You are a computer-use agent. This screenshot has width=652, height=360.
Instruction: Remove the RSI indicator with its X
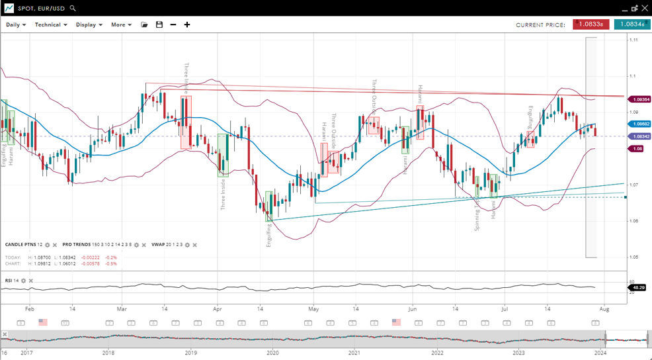coord(31,281)
